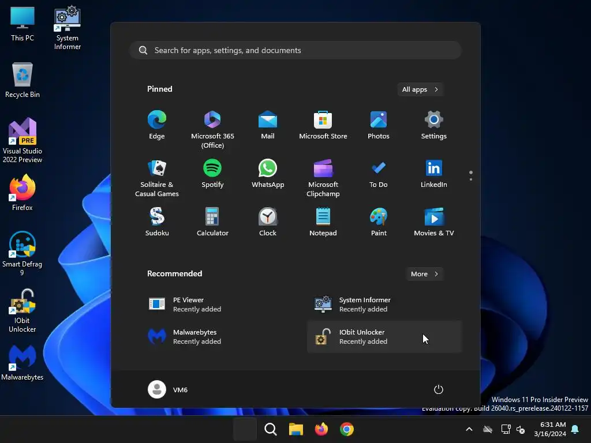591x443 pixels.
Task: Expand All apps list
Action: [420, 89]
